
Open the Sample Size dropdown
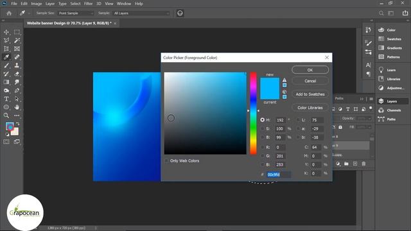click(76, 13)
